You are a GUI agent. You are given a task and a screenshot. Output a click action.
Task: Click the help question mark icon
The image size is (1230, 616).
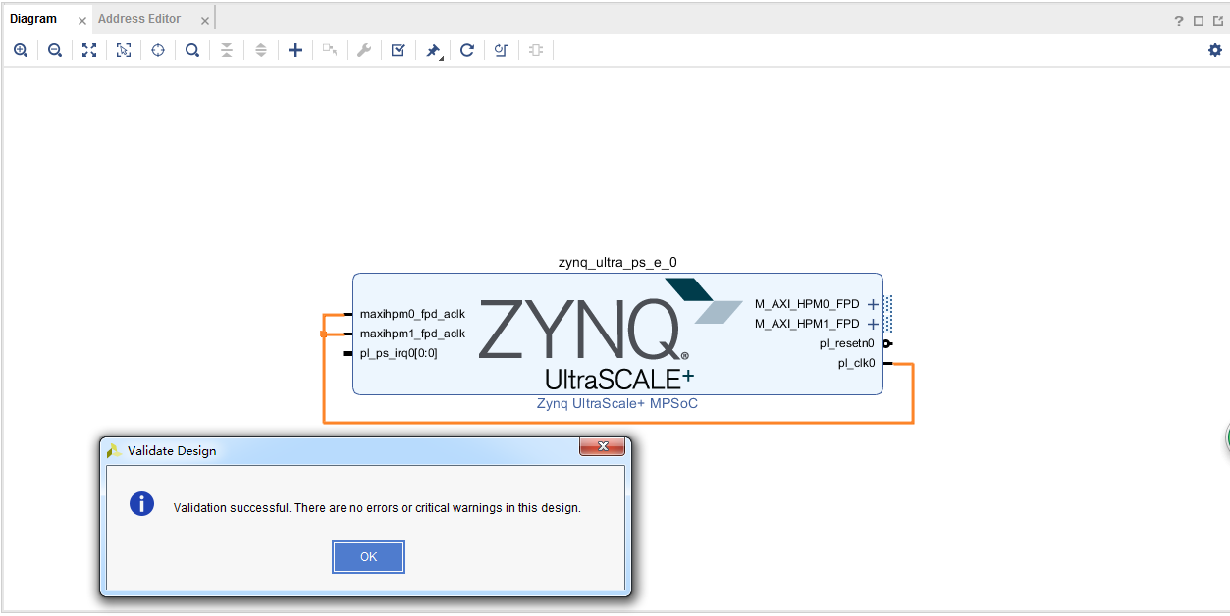pos(1179,21)
